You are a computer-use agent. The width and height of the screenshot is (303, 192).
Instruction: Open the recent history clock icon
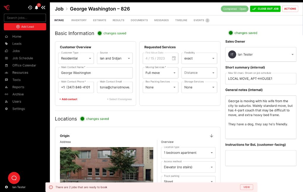point(30,7)
